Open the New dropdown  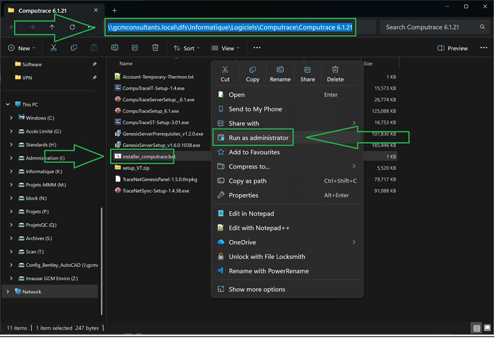pos(22,48)
